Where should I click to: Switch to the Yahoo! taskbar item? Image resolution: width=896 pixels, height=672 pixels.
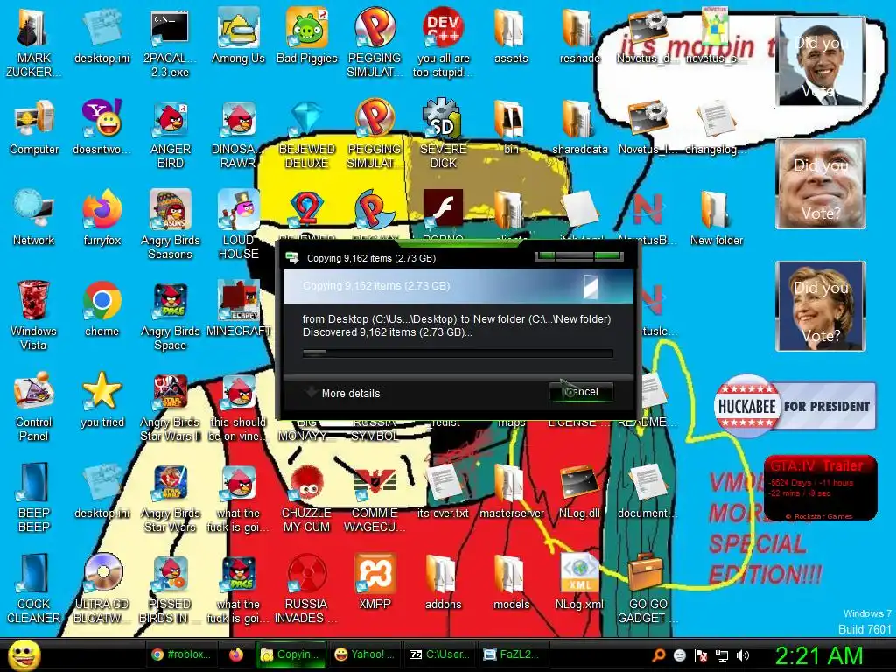coord(365,654)
